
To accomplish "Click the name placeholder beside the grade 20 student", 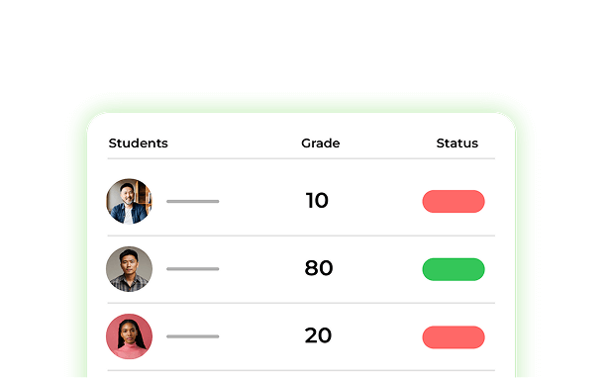I will click(193, 336).
